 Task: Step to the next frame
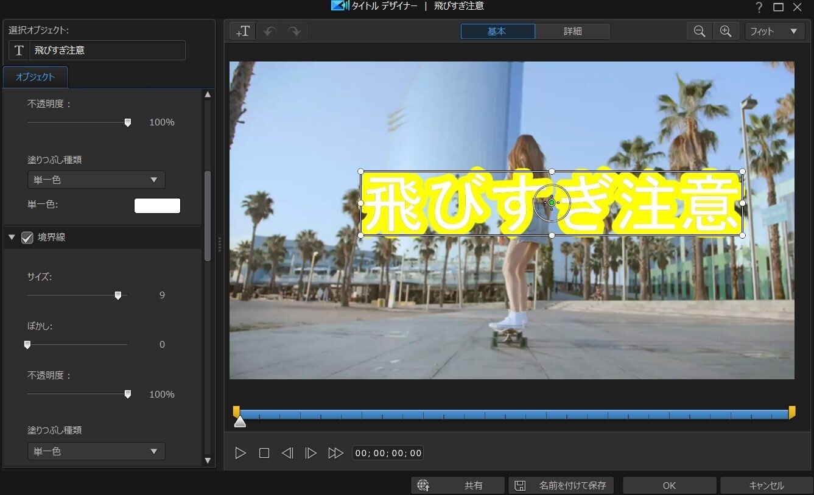[x=311, y=453]
